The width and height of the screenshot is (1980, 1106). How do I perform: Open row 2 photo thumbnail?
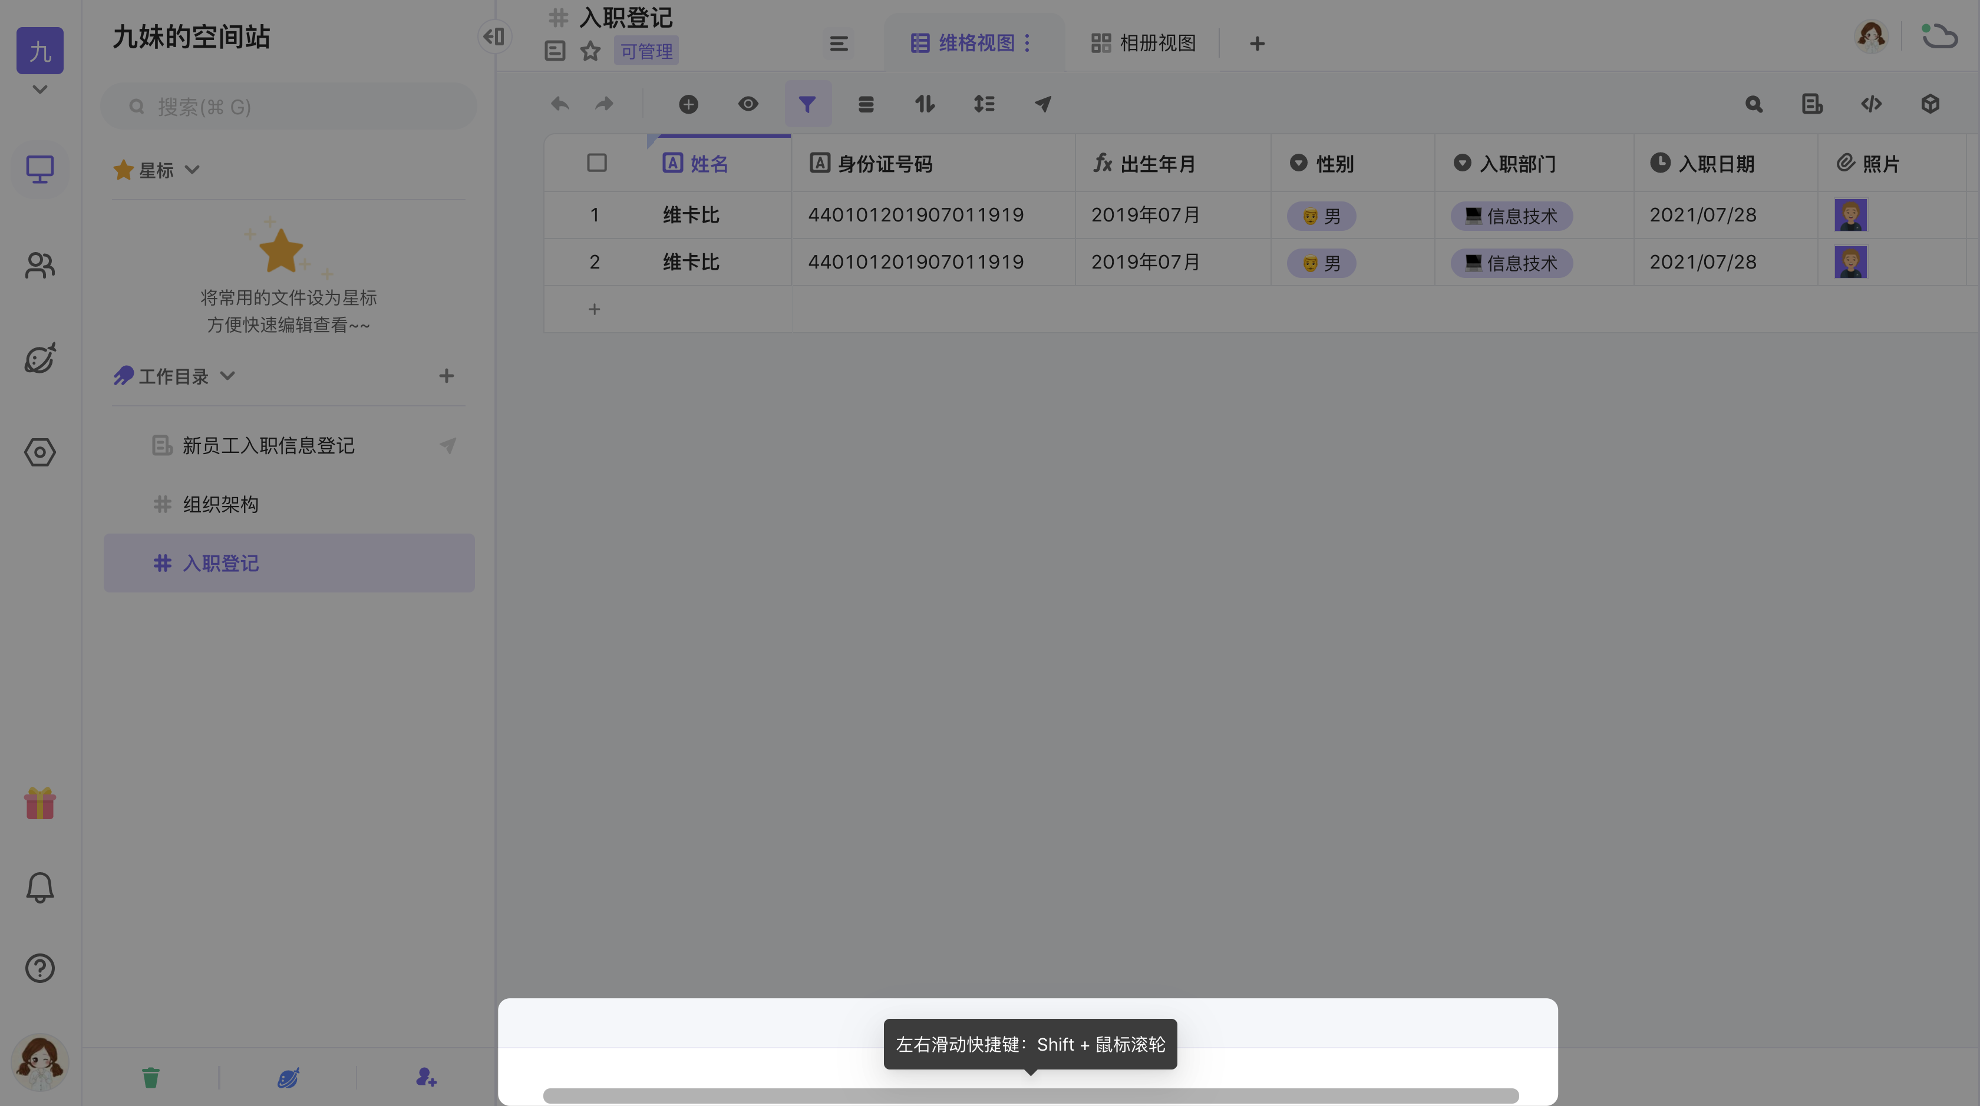pyautogui.click(x=1851, y=262)
